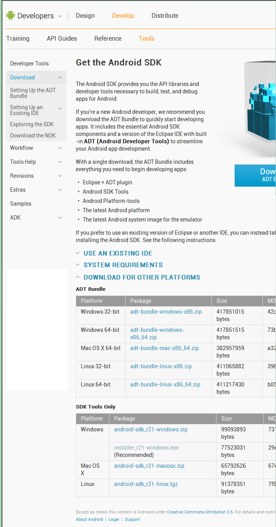Switch to the Training tab
The image size is (276, 527).
click(x=18, y=39)
